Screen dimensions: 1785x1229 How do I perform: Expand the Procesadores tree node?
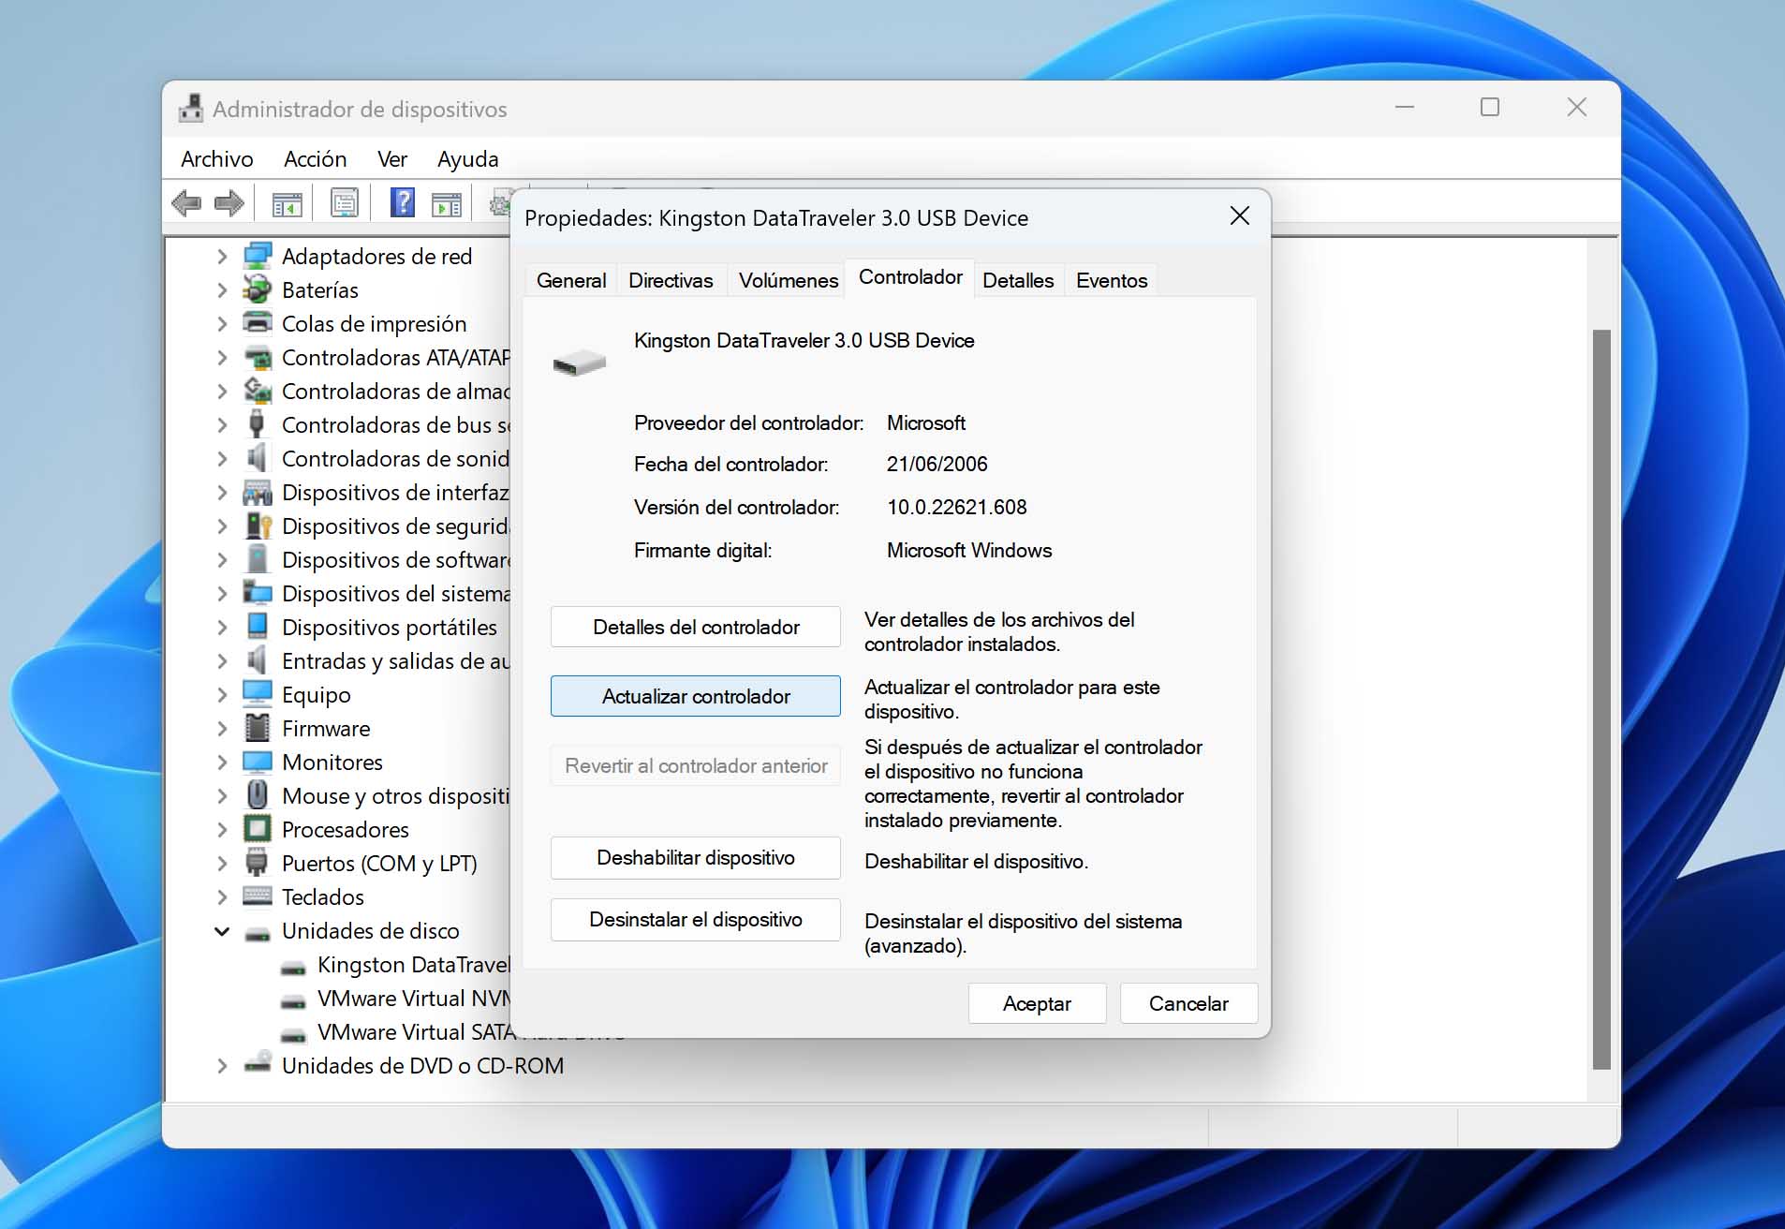pyautogui.click(x=222, y=829)
